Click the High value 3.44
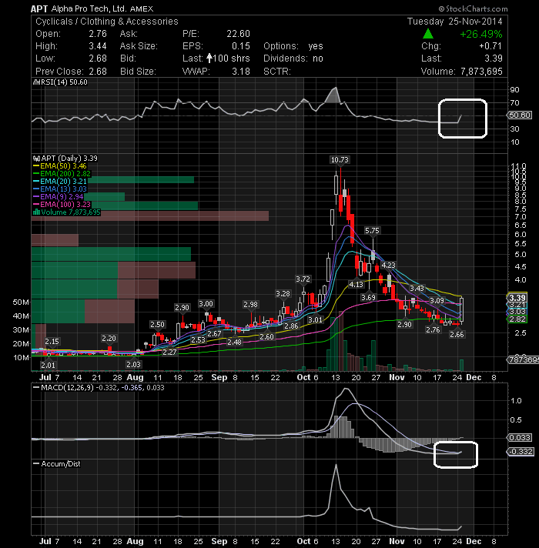The height and width of the screenshot is (548, 539). click(98, 46)
